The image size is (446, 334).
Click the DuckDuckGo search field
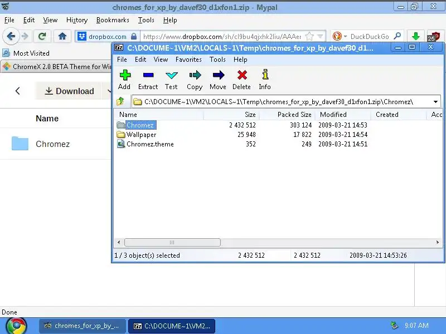(x=370, y=36)
